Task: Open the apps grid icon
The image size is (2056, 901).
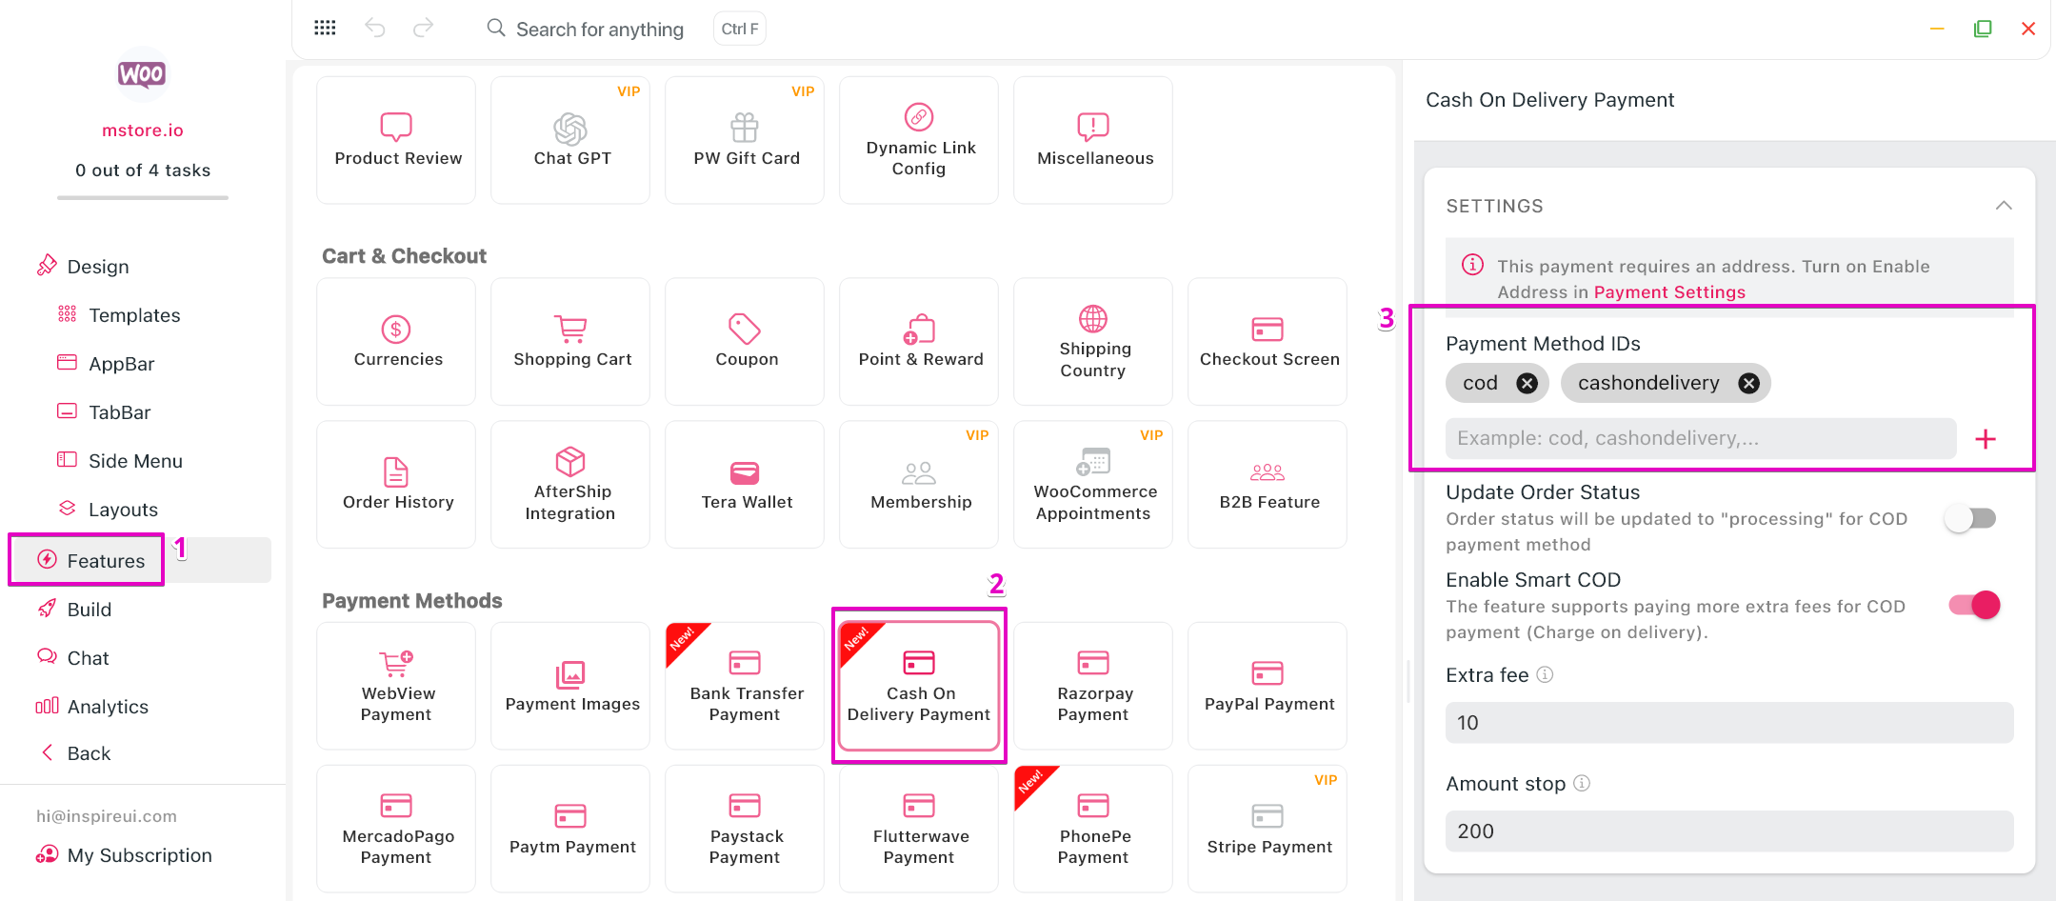Action: tap(325, 29)
